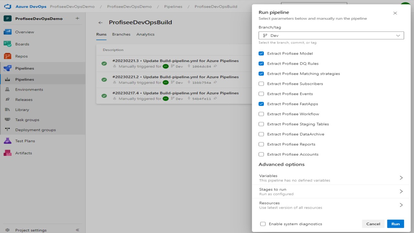
Task: Enable system diagnostics checkbox
Action: tap(263, 224)
